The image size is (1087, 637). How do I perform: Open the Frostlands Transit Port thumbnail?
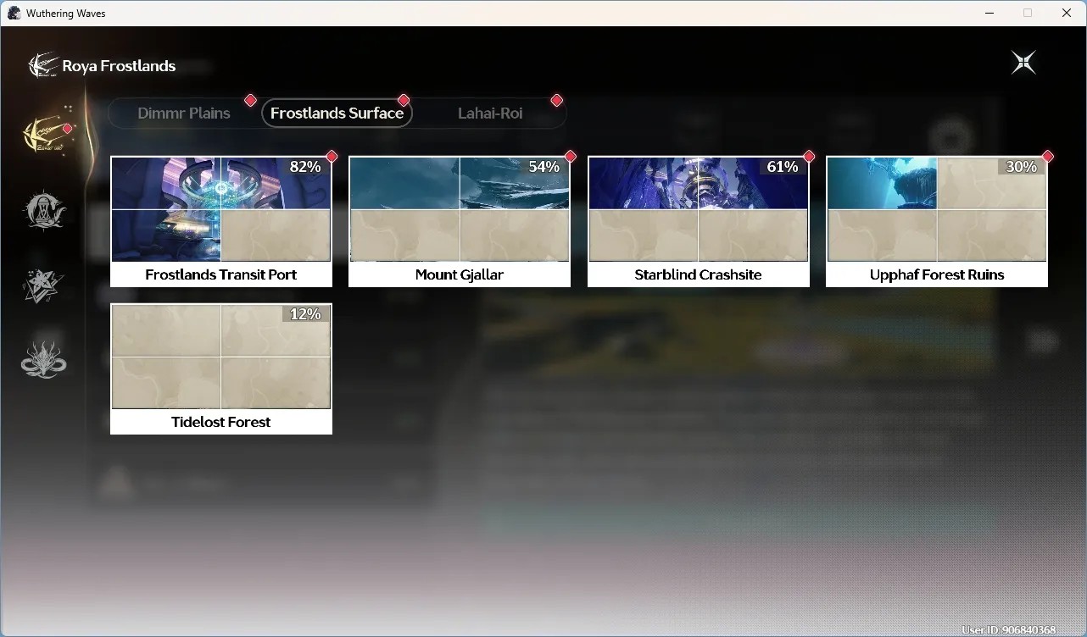pos(221,209)
